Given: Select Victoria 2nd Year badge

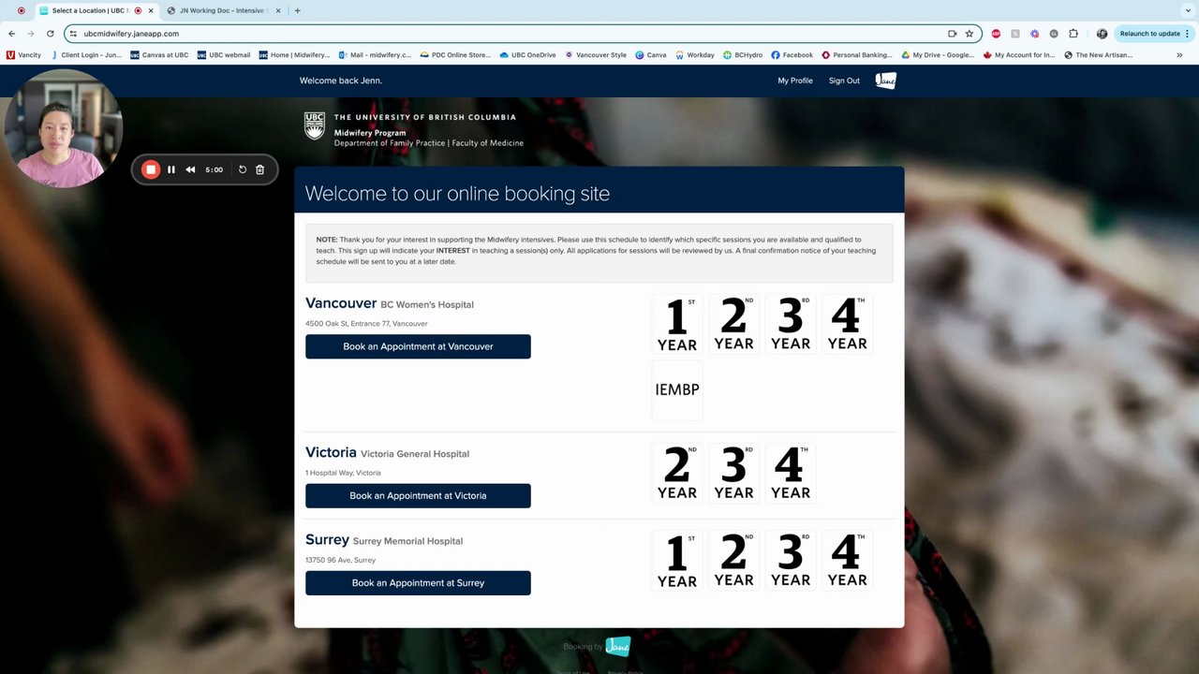Looking at the screenshot, I should tap(677, 474).
